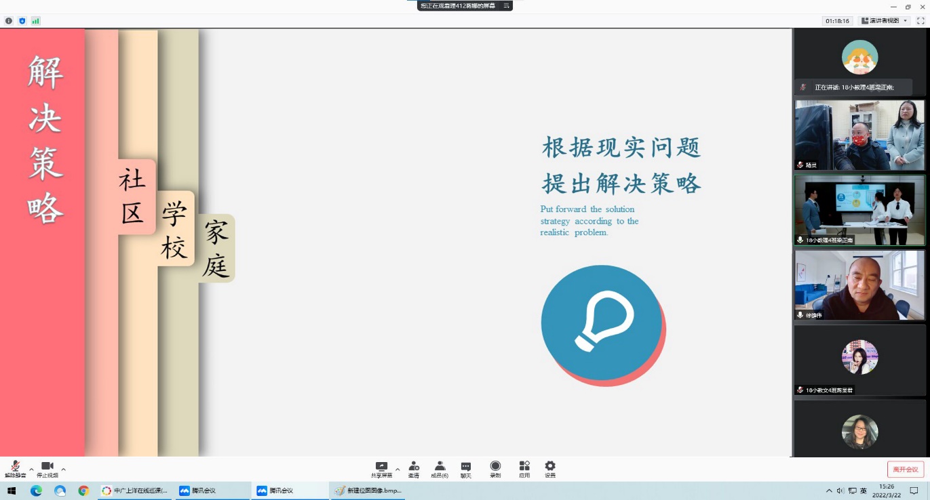Viewport: 930px width, 500px height.
Task: Stop the camera video (停止视频)
Action: tap(47, 468)
